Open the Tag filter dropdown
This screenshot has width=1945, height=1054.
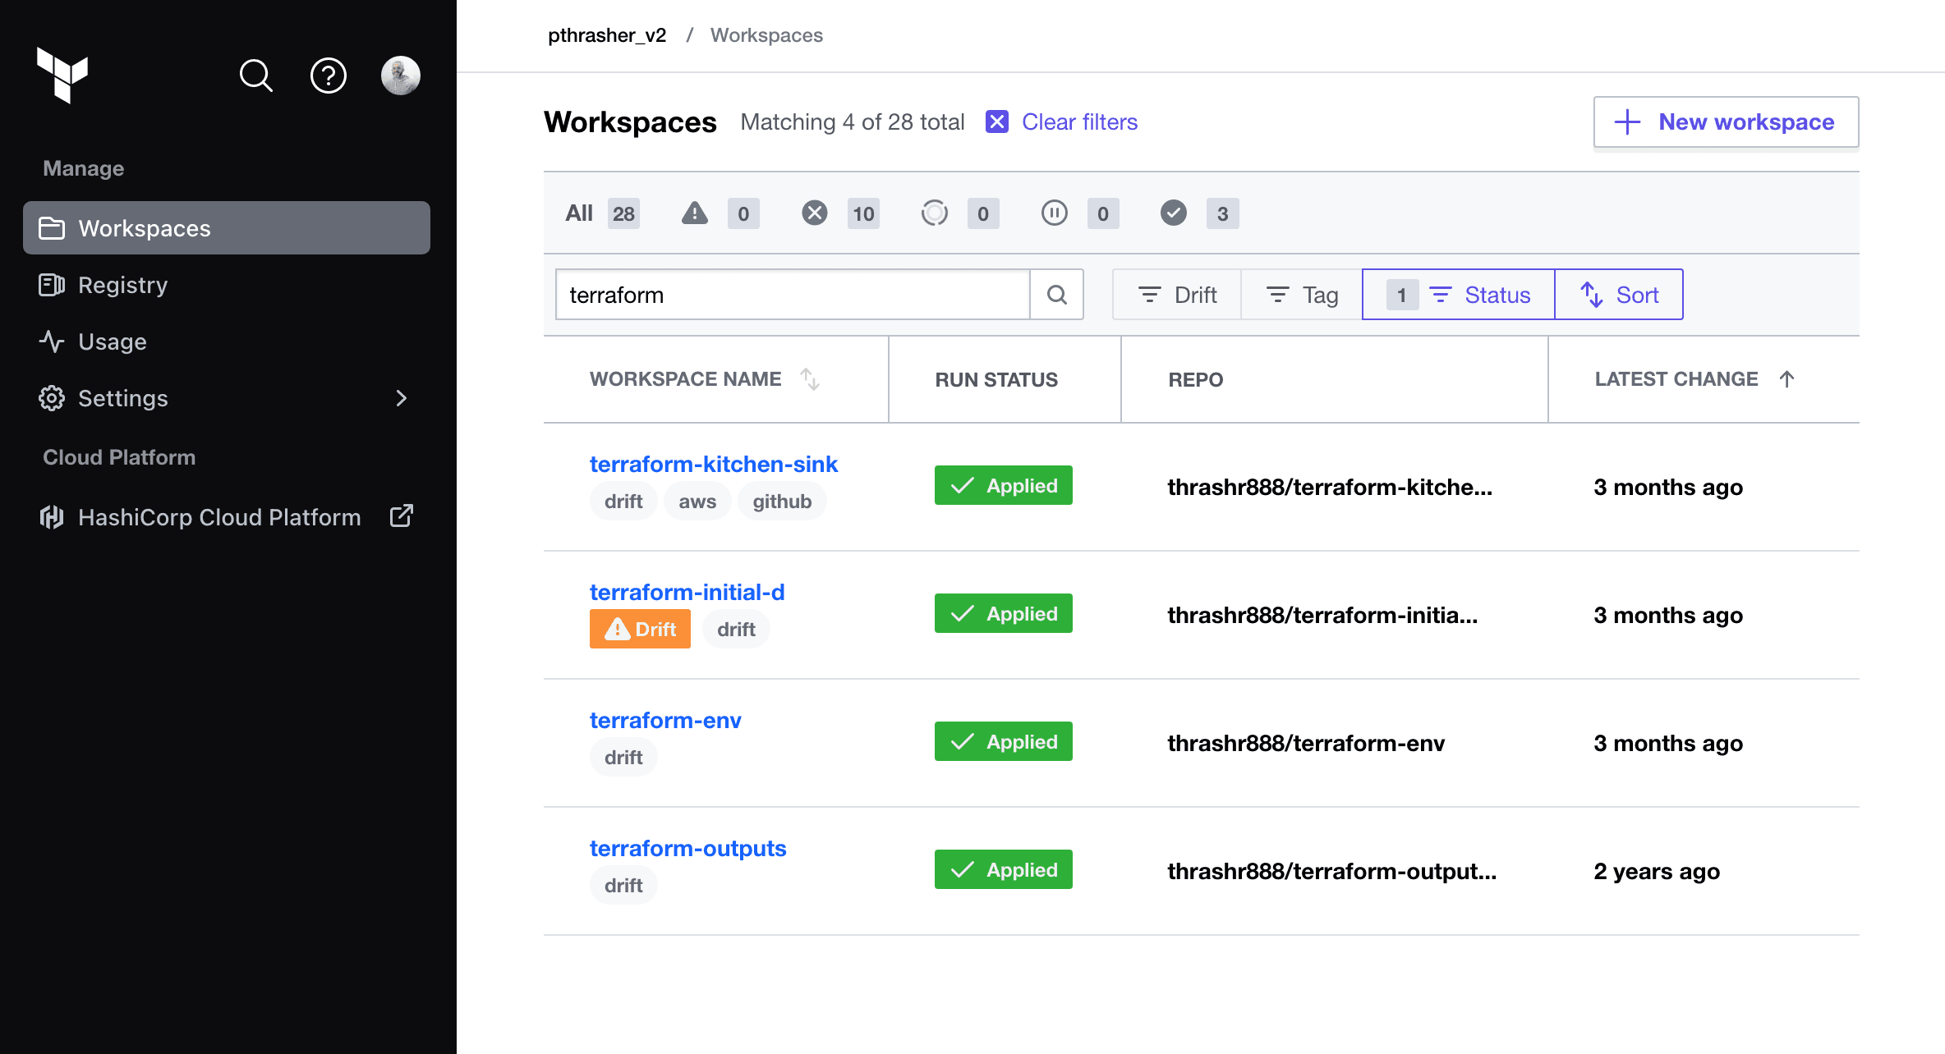(1302, 295)
